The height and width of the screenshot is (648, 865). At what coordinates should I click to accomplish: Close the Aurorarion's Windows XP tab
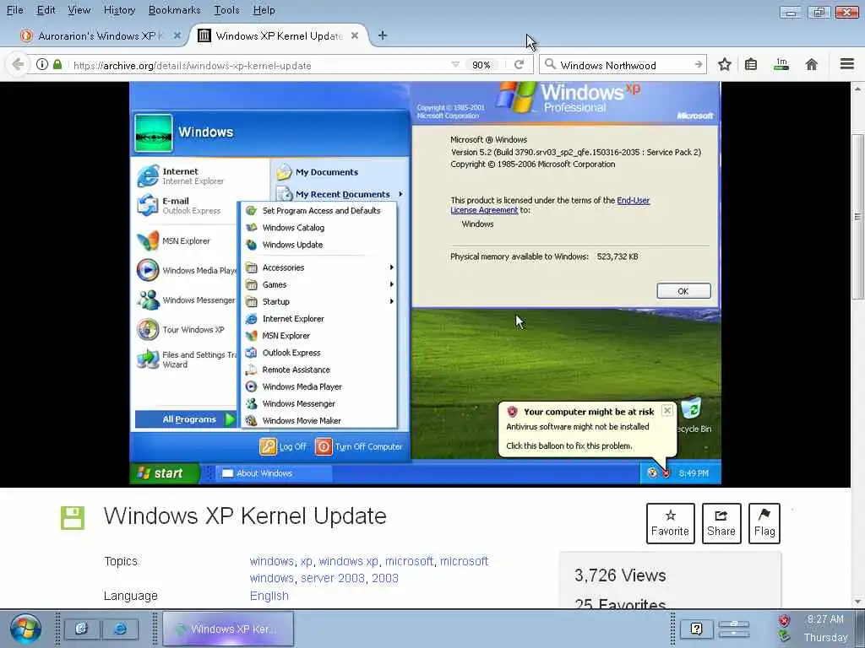[177, 35]
